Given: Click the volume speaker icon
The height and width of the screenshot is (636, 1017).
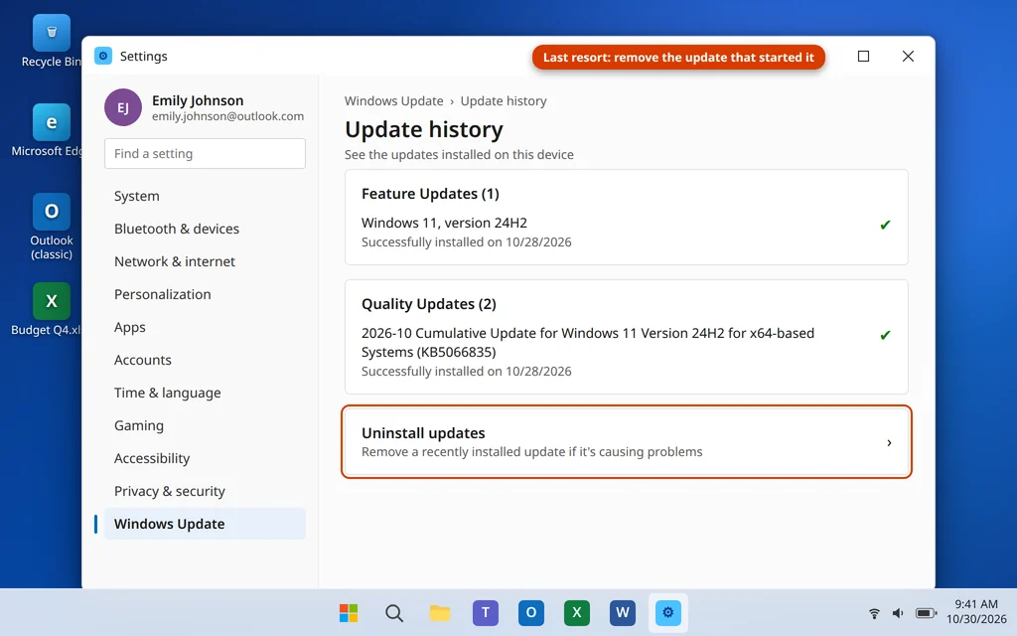Looking at the screenshot, I should pos(898,612).
